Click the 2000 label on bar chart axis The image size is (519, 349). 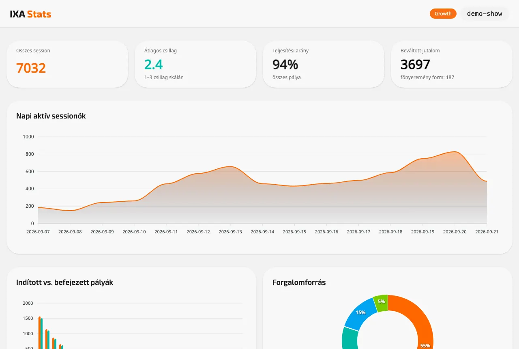[28, 303]
